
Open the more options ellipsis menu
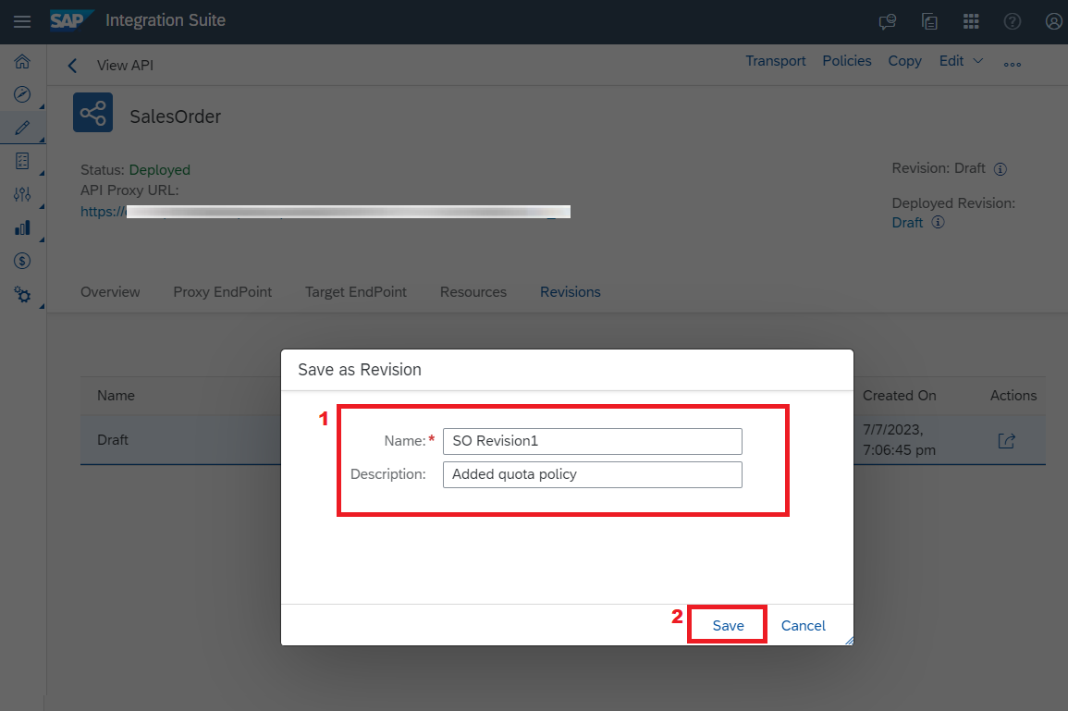[x=1013, y=64]
